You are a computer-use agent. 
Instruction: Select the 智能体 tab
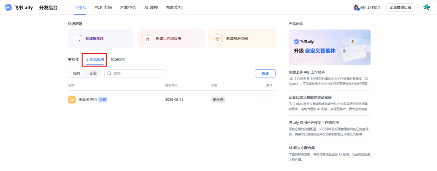(73, 59)
